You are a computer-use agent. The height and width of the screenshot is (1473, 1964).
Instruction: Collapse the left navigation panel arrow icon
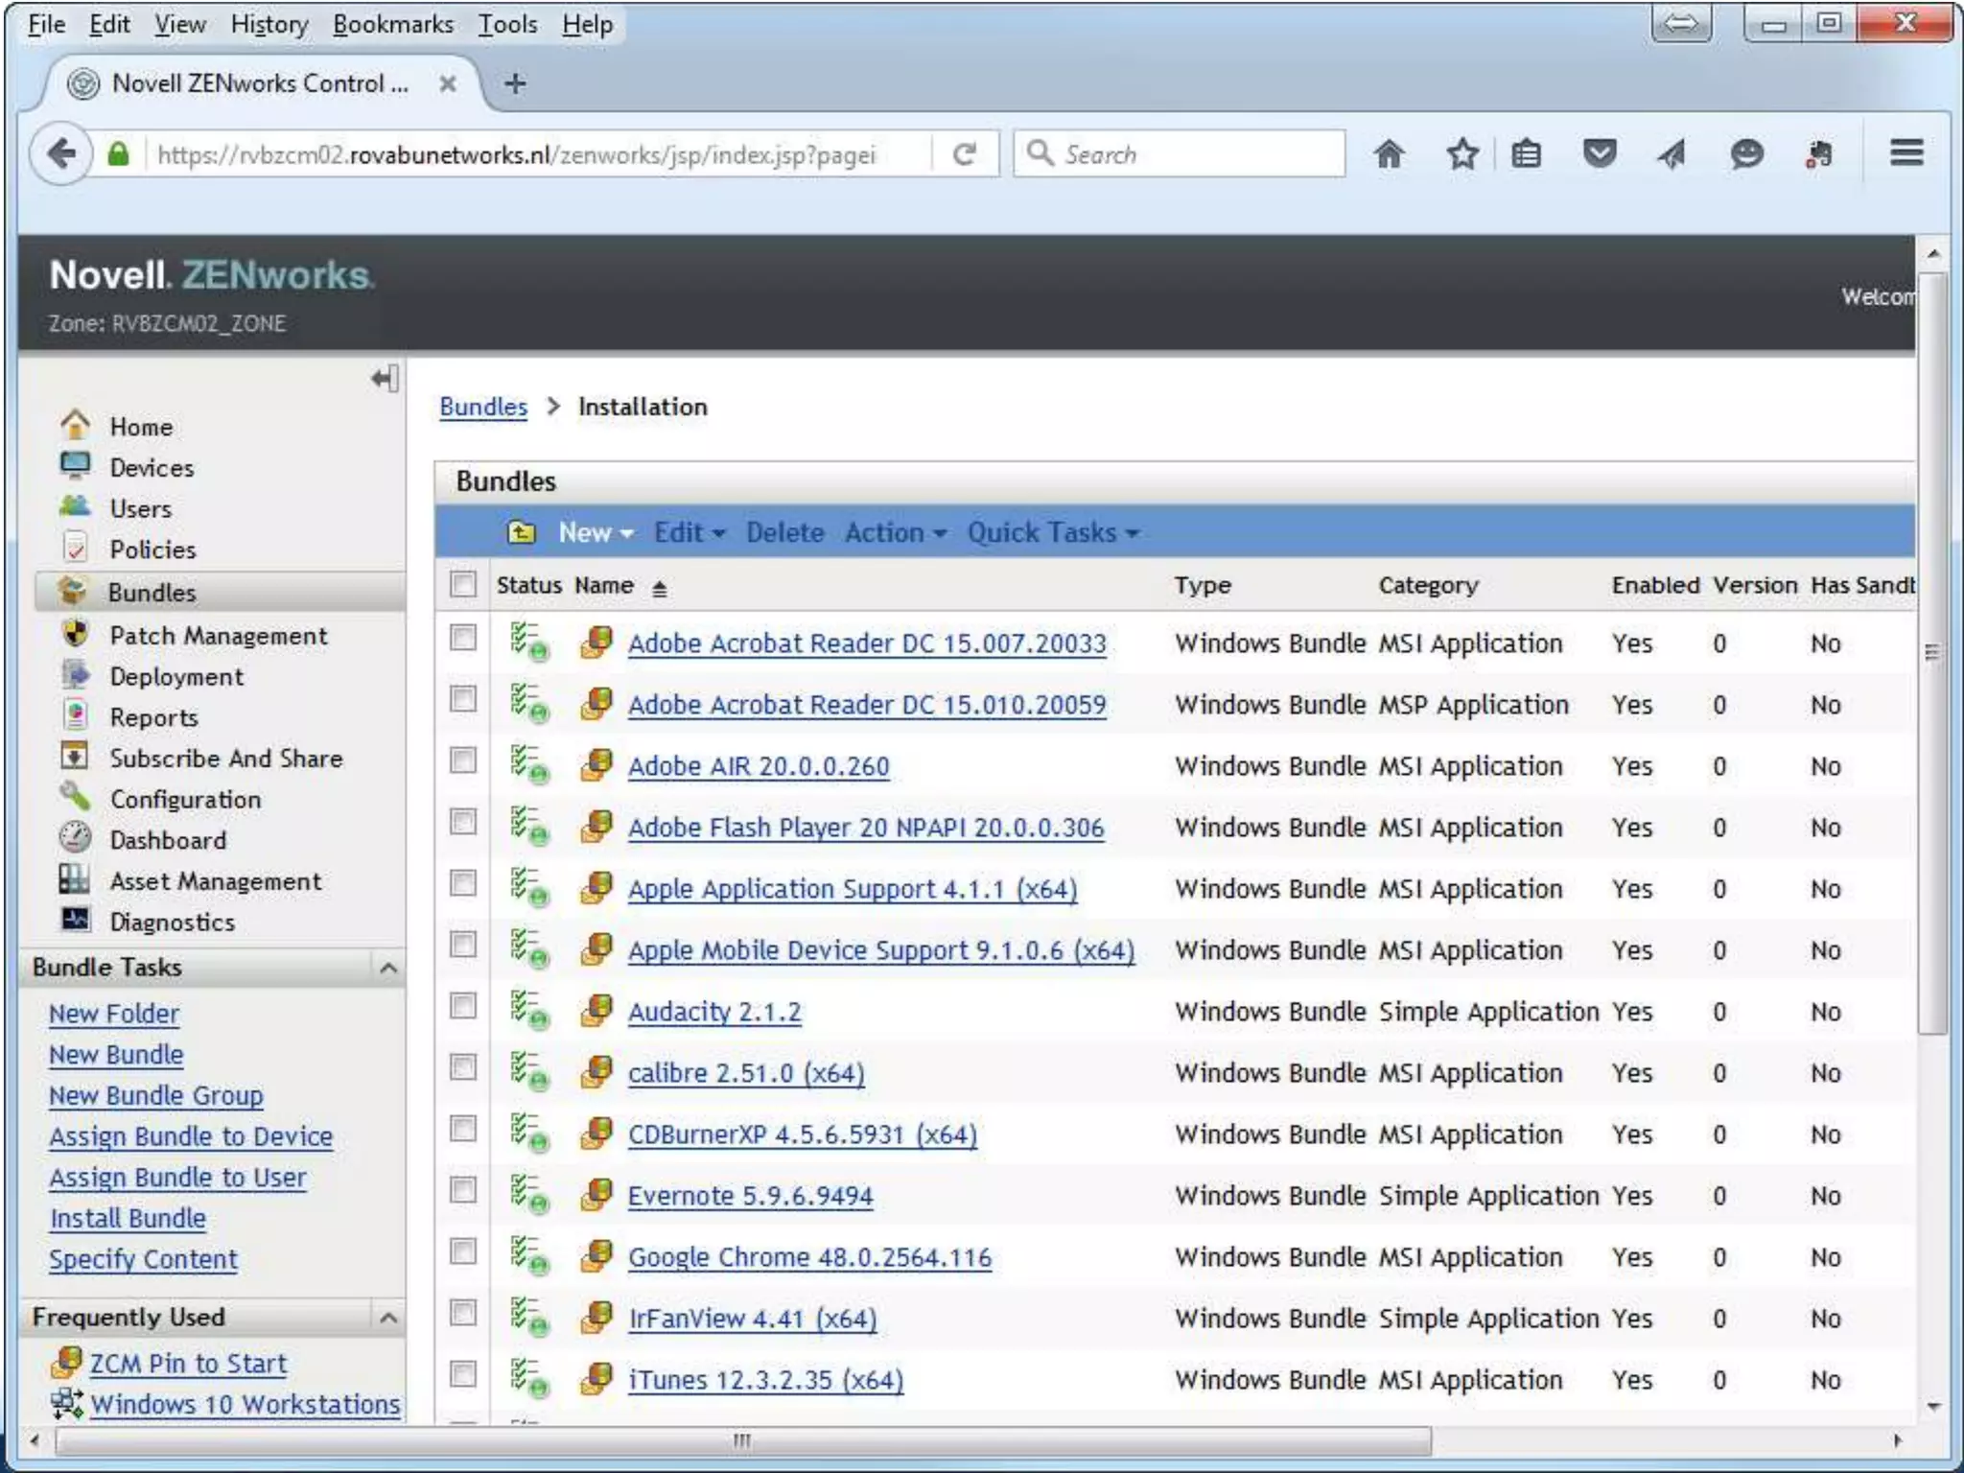click(x=386, y=378)
